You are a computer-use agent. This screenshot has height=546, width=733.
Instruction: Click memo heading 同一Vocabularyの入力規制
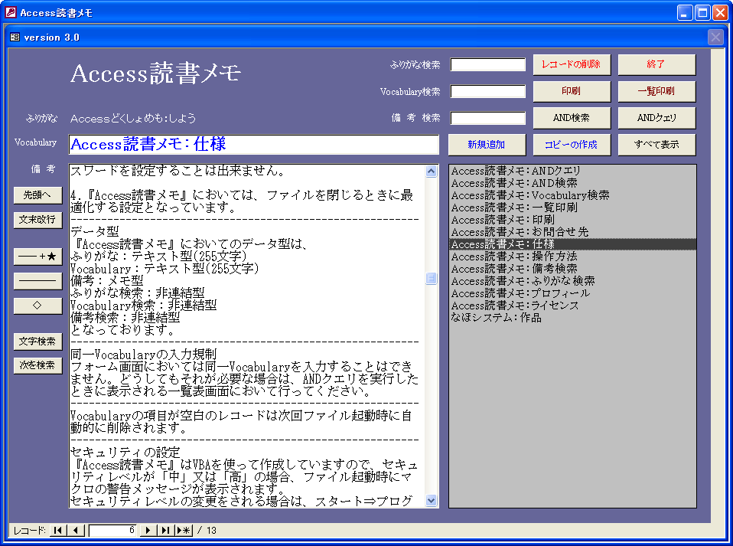click(144, 355)
